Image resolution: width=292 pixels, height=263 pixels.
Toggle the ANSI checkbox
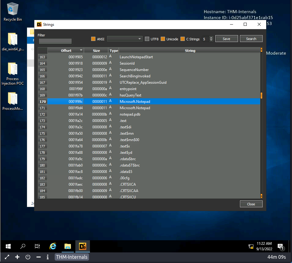pyautogui.click(x=94, y=39)
